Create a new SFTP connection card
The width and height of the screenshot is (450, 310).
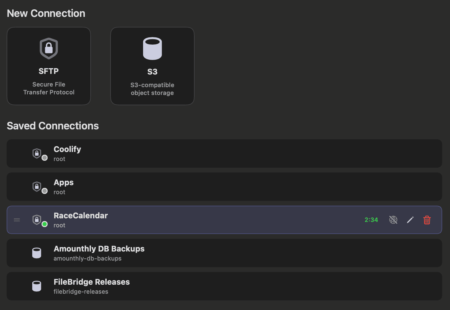coord(49,66)
